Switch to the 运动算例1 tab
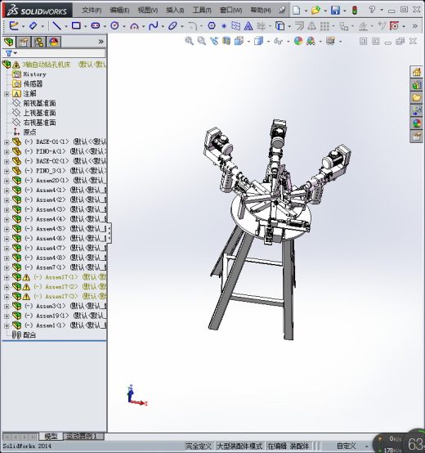Viewport: 425px width, 453px height. [82, 437]
